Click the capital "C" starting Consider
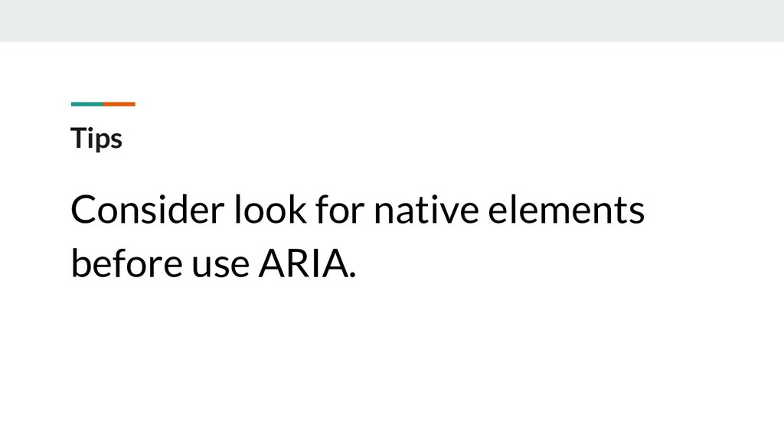The height and width of the screenshot is (441, 784). click(x=84, y=210)
